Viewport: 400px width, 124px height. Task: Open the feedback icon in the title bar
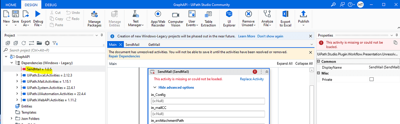pyautogui.click(x=343, y=5)
